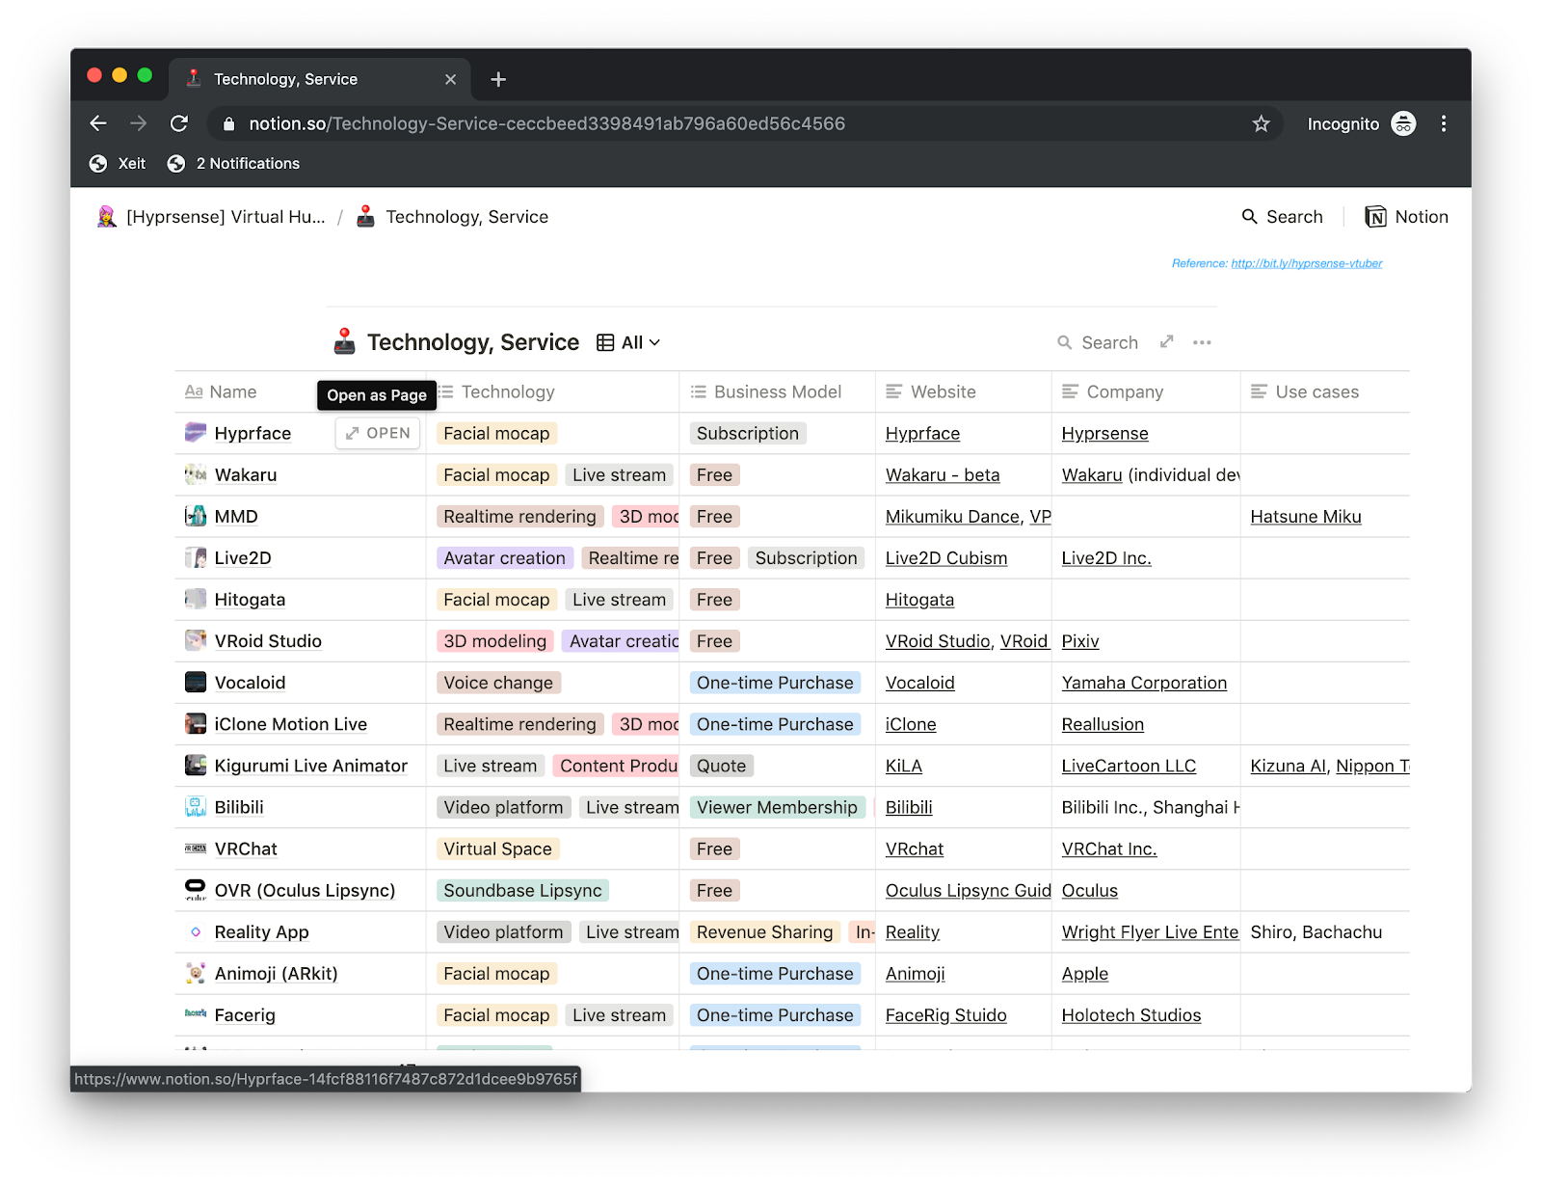This screenshot has width=1542, height=1185.
Task: Click the Voice change tag for Vocaloid
Action: click(498, 682)
